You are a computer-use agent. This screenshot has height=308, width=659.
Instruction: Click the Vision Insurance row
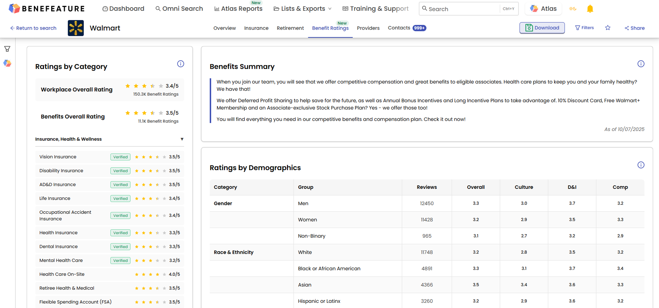click(x=110, y=157)
